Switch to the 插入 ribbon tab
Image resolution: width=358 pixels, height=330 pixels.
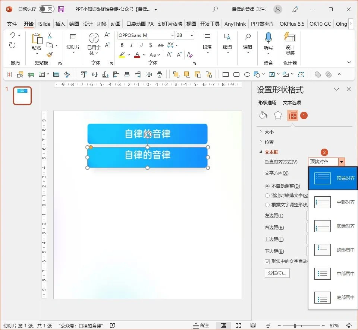pos(60,23)
